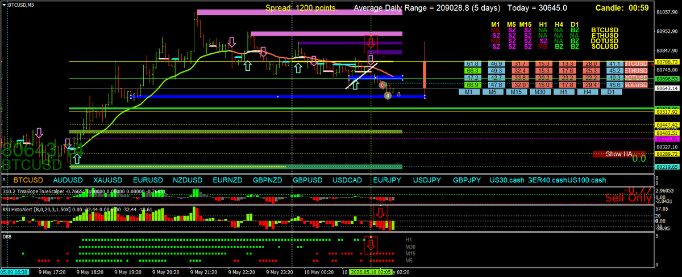Click the blue H4 timeframe button
The height and width of the screenshot is (277, 682).
587,91
